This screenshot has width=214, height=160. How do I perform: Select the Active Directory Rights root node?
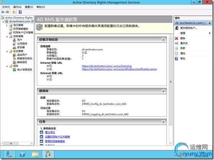coord(19,18)
